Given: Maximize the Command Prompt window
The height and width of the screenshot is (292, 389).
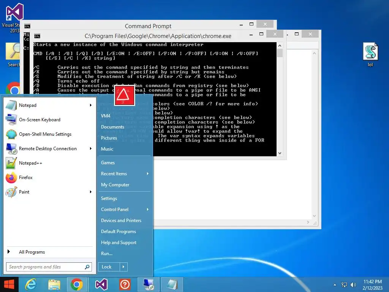Looking at the screenshot, I should [x=251, y=24].
